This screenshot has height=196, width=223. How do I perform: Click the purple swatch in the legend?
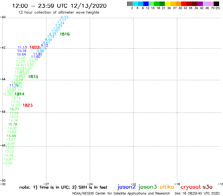point(200,4)
